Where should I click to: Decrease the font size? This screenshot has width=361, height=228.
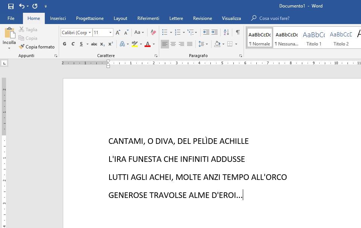(126, 33)
